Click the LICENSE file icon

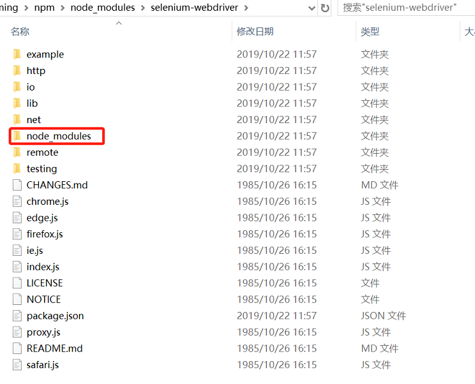(17, 283)
